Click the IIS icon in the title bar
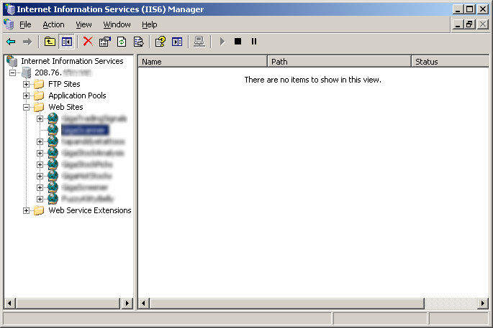Screen dimensions: 493x328 [10, 9]
